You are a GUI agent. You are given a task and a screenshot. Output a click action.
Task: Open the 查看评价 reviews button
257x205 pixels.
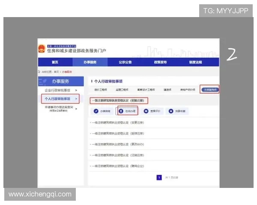pyautogui.click(x=152, y=111)
